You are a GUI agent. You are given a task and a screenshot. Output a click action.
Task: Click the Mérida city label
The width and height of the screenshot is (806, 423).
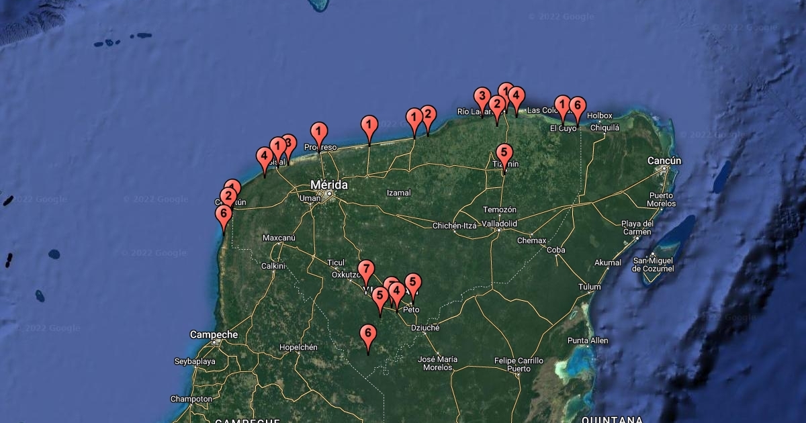pos(329,185)
